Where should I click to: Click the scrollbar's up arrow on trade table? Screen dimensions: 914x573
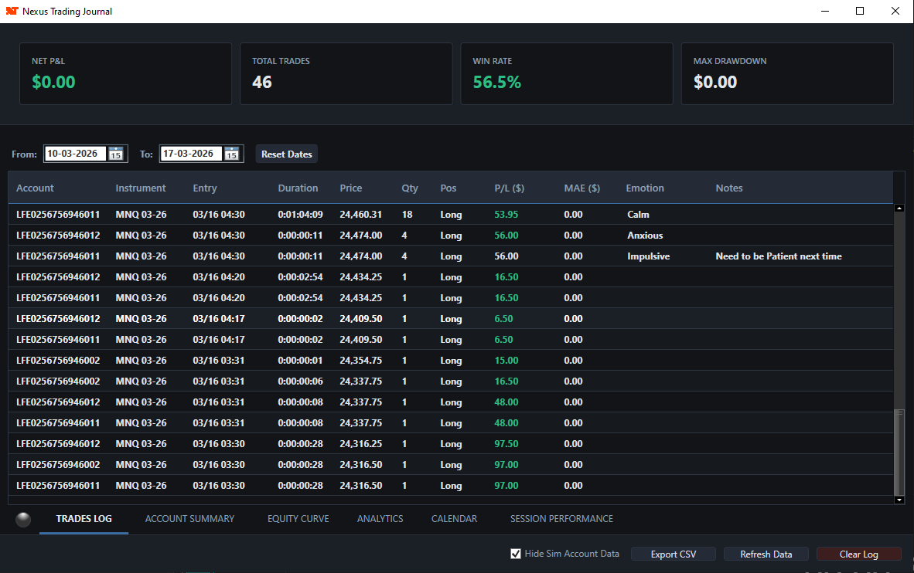point(899,206)
